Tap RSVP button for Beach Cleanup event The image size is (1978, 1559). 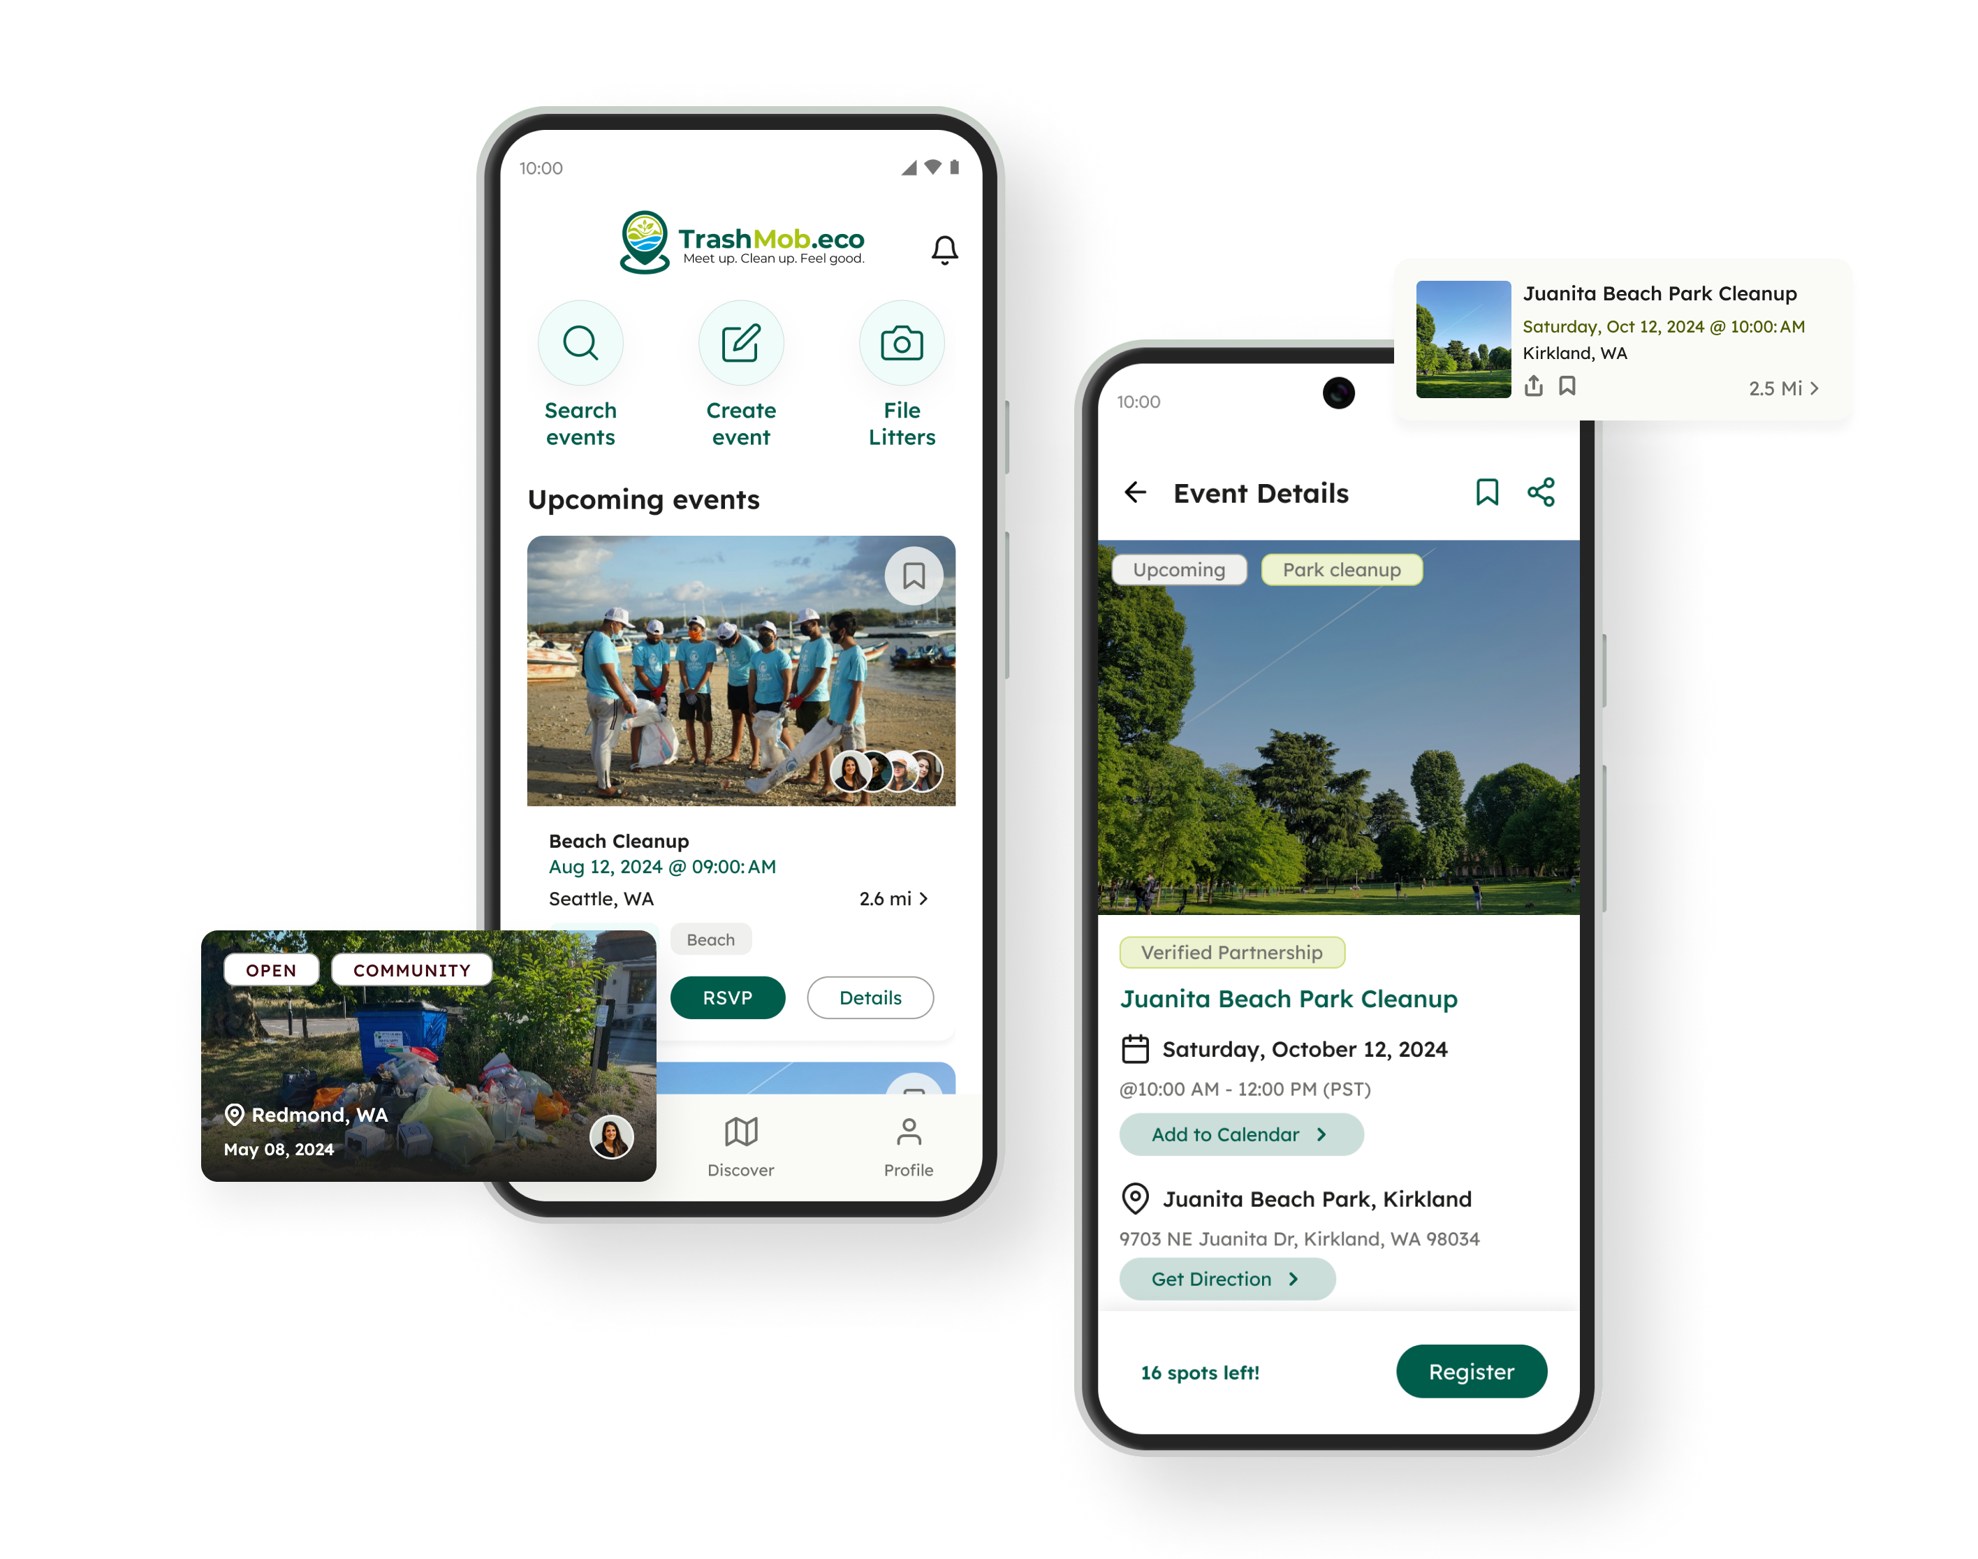pos(726,997)
